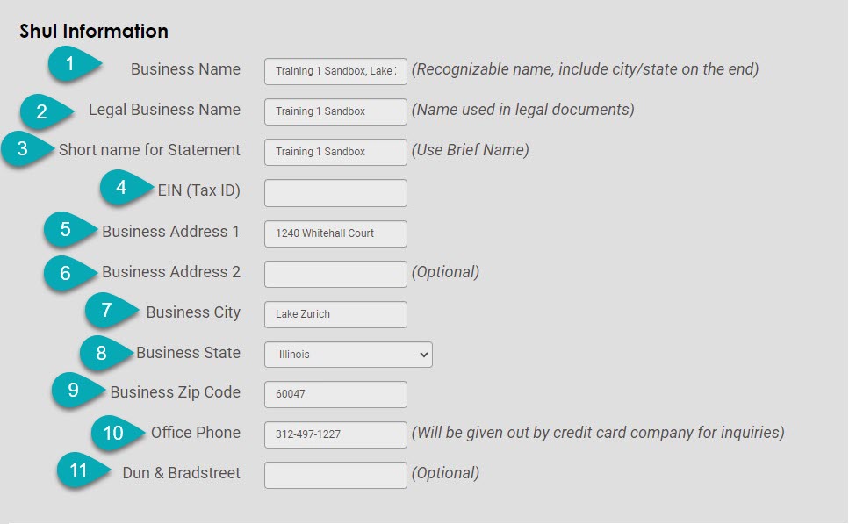Select the number 4 marker beside EIN
The height and width of the screenshot is (524, 849).
(x=123, y=188)
